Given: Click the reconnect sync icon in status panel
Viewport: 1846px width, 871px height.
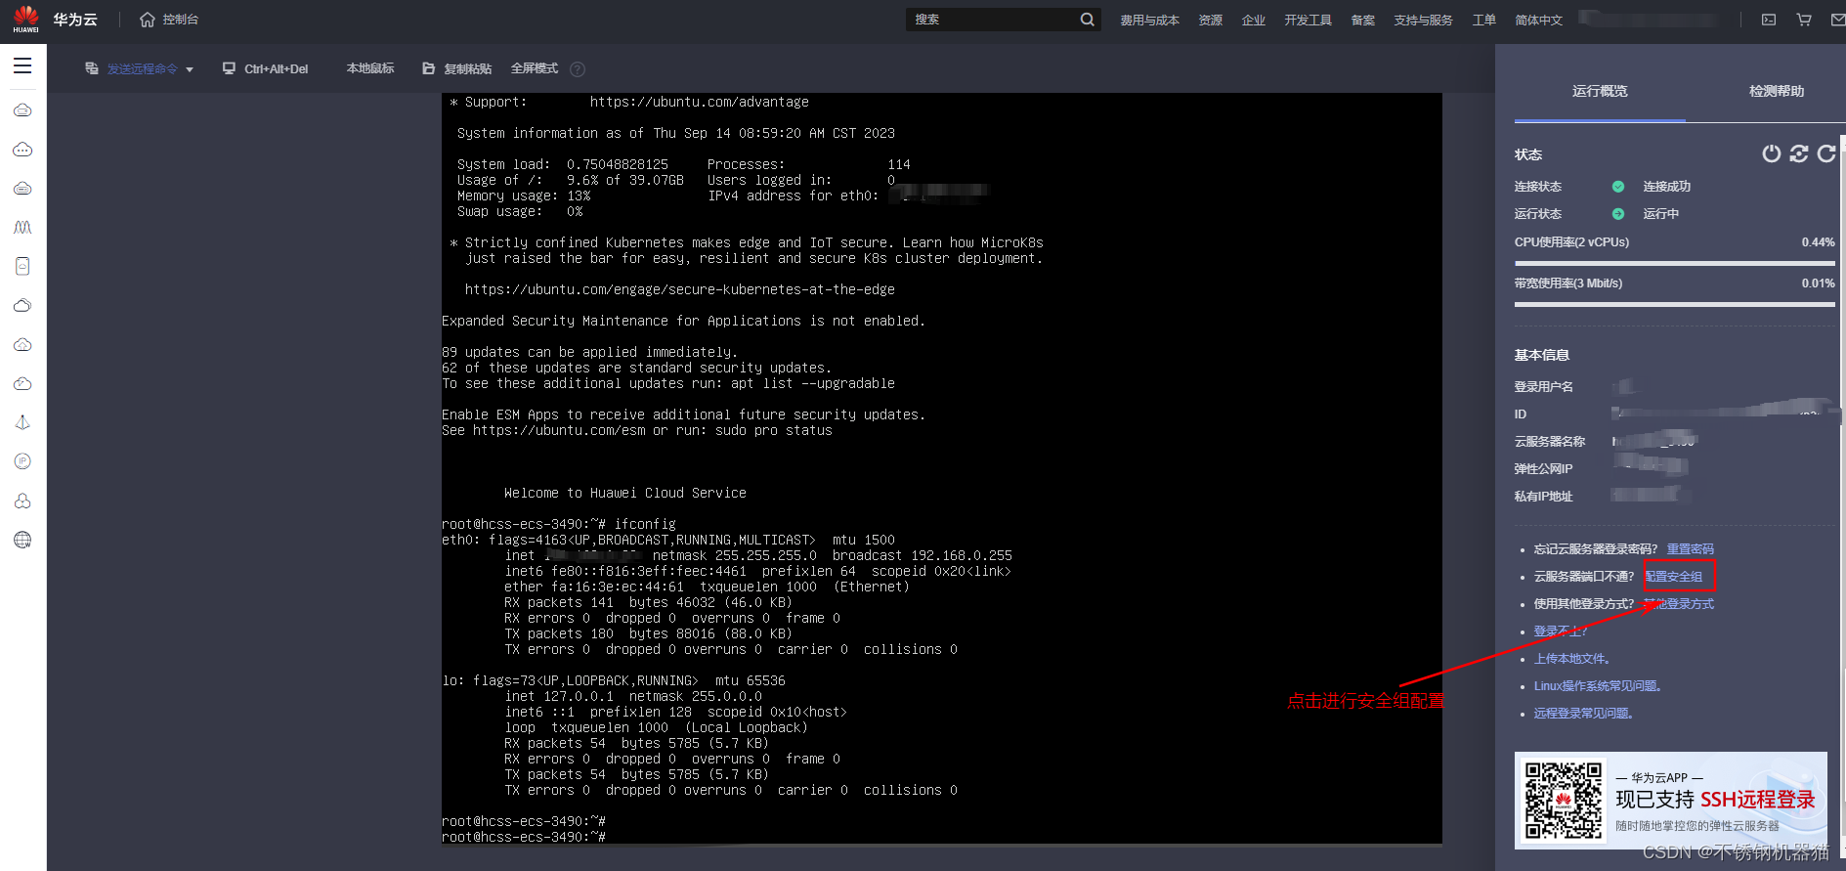Looking at the screenshot, I should point(1799,153).
